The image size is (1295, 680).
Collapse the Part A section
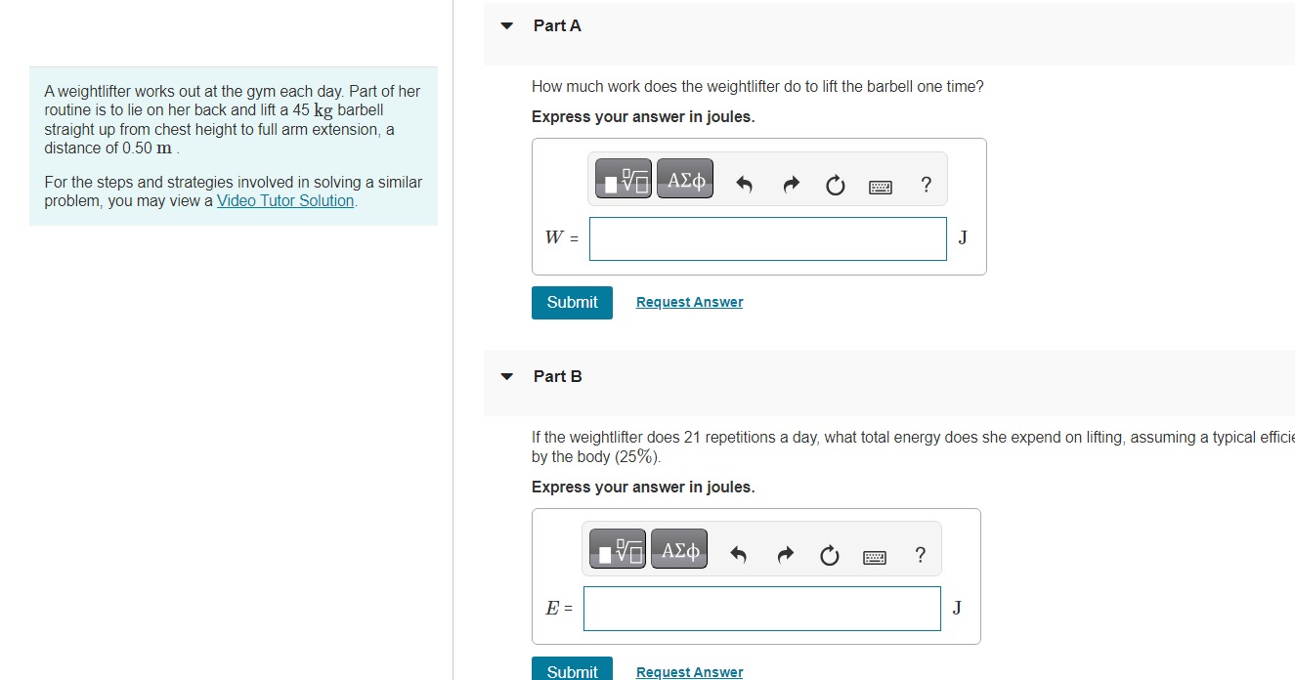click(x=505, y=25)
